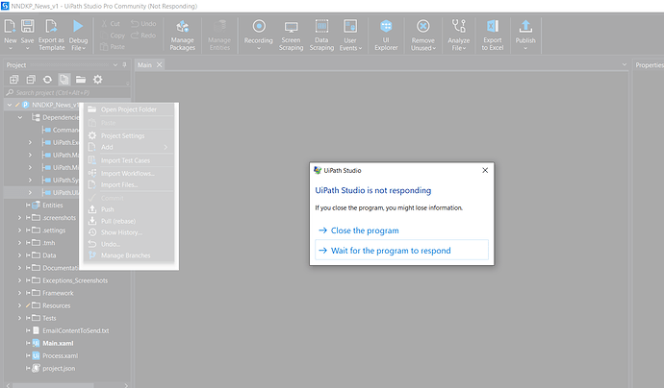Screen dimensions: 664x388
Task: Select Main.xaml in project tree
Action: click(58, 343)
